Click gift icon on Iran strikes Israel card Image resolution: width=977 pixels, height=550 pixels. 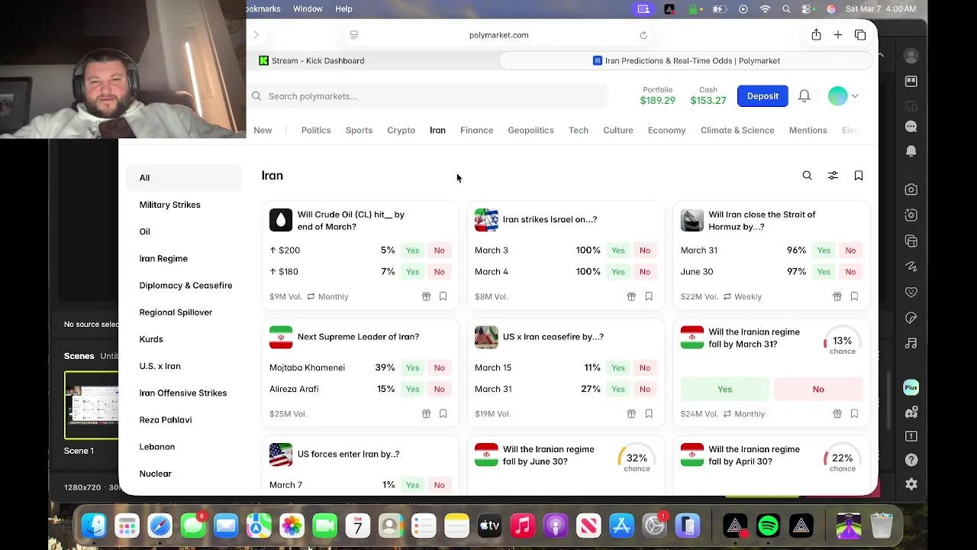point(631,296)
